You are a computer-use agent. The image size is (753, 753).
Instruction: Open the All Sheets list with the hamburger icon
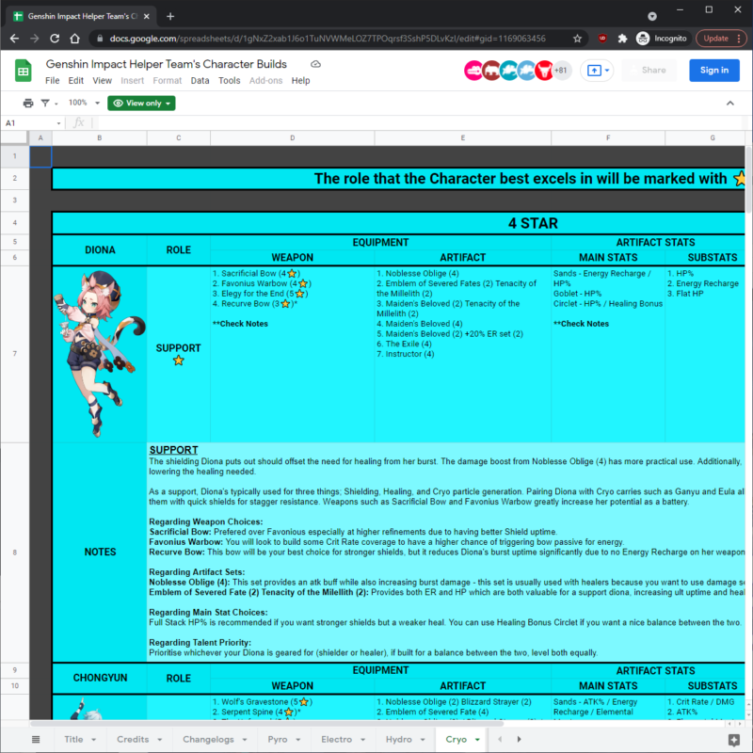[x=36, y=739]
